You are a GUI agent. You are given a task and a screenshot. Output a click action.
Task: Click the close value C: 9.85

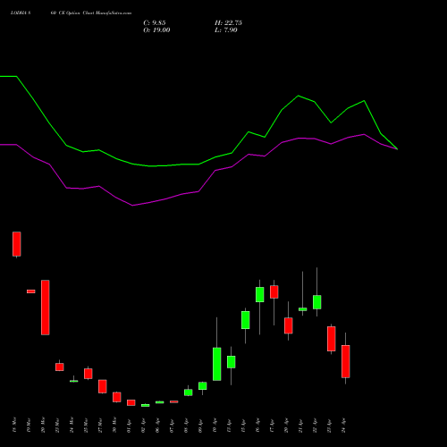point(155,23)
